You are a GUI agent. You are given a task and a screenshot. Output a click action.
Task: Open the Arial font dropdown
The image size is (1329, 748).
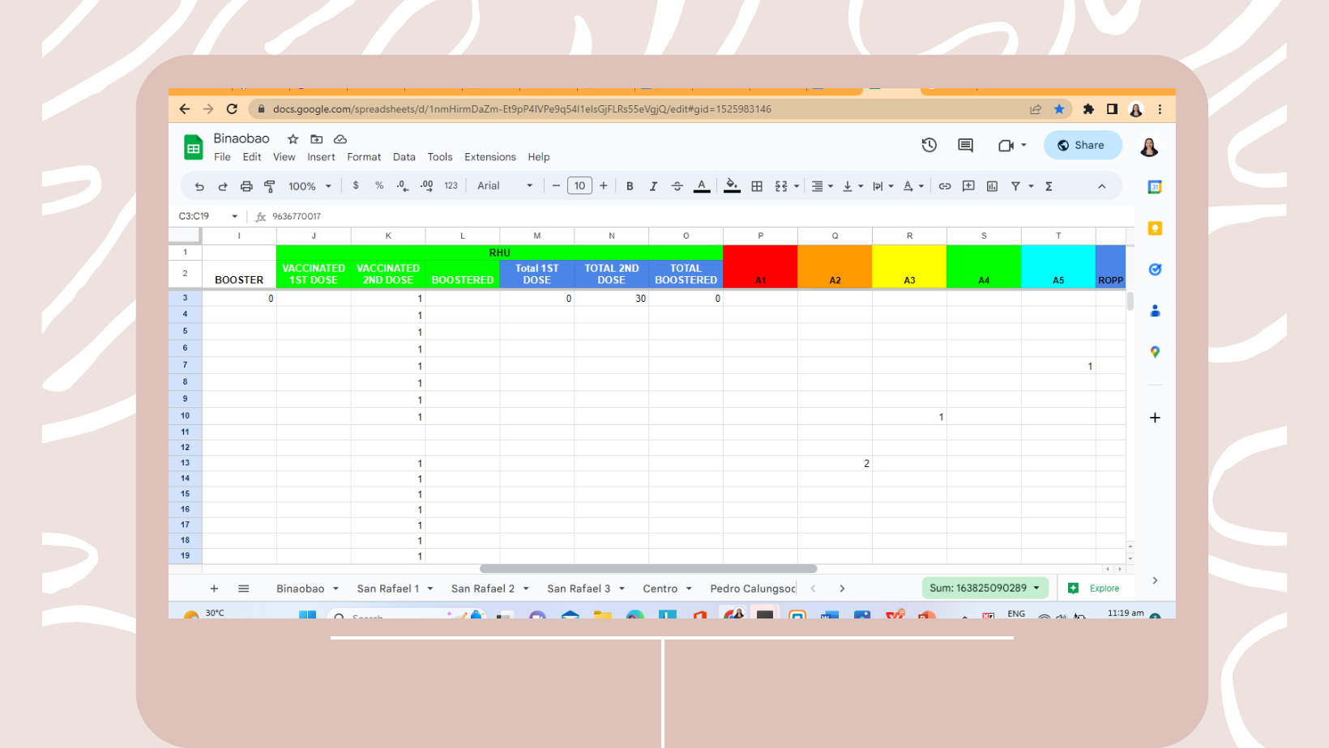pyautogui.click(x=505, y=186)
